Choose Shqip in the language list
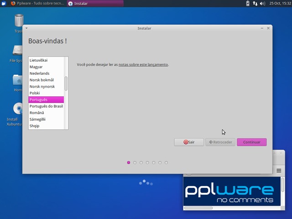 click(46, 126)
